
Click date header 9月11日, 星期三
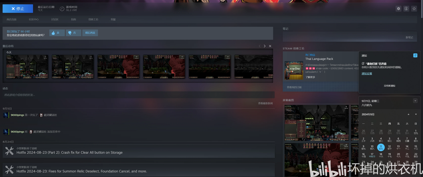pos(370,101)
